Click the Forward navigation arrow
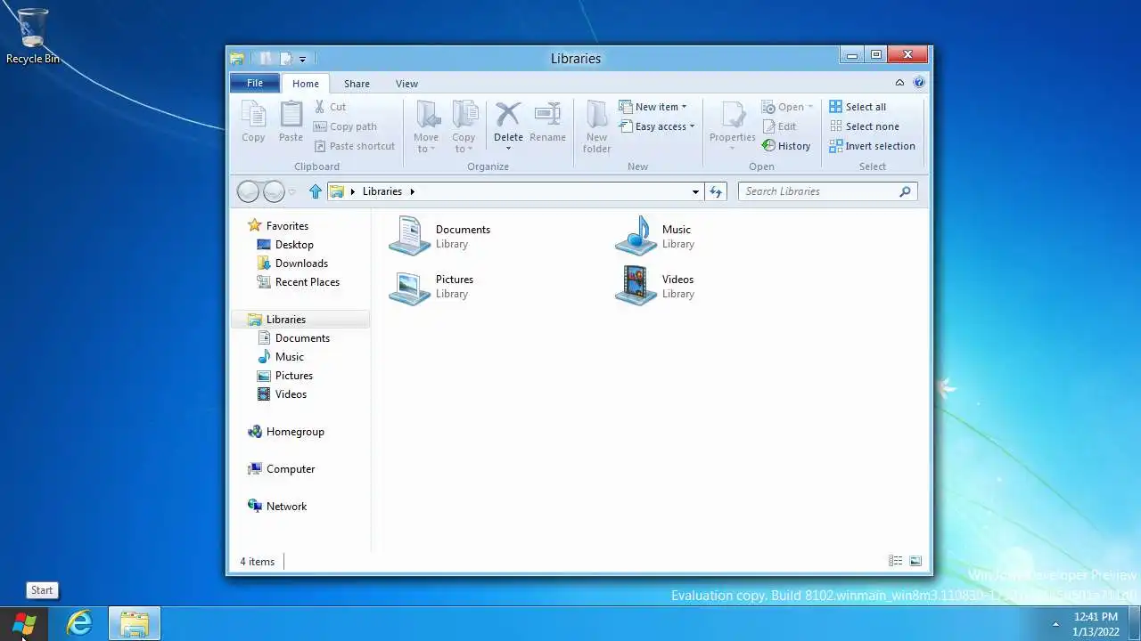 click(x=274, y=191)
